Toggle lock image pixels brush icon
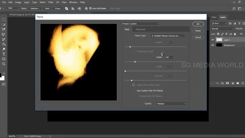 click(222, 34)
